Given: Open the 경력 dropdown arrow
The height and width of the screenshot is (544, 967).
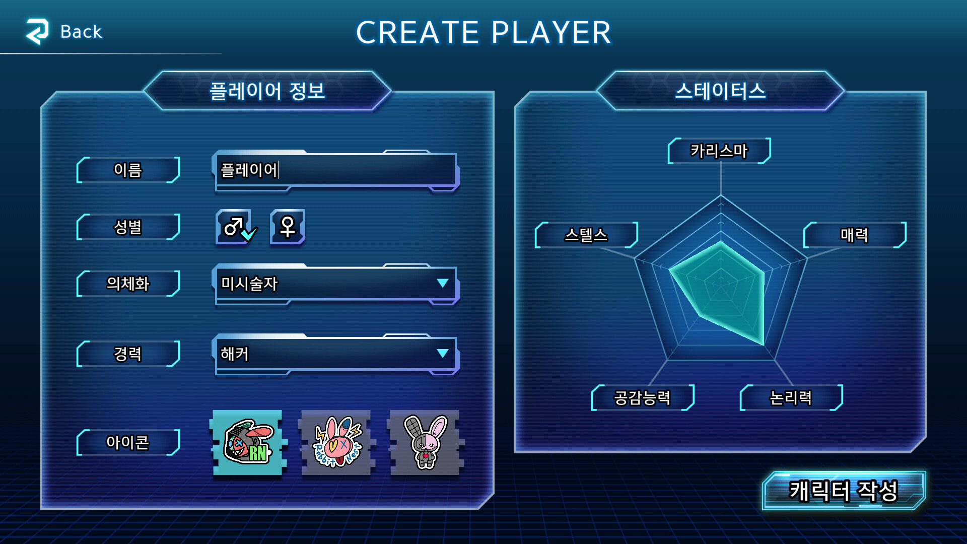Looking at the screenshot, I should point(443,353).
